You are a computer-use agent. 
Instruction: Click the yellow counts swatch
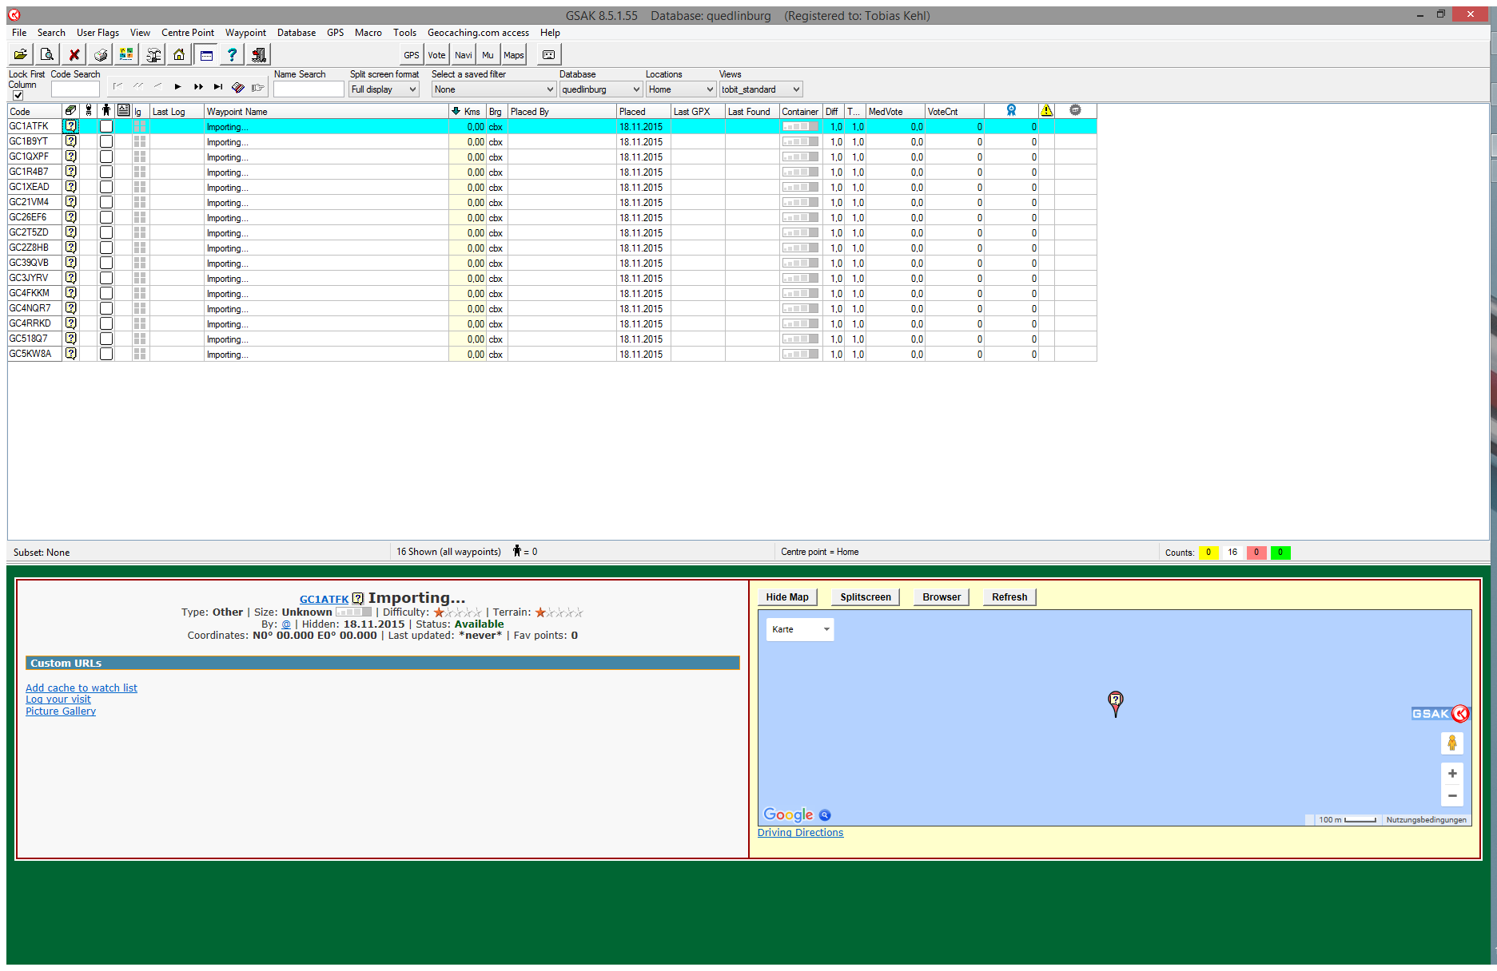1208,552
